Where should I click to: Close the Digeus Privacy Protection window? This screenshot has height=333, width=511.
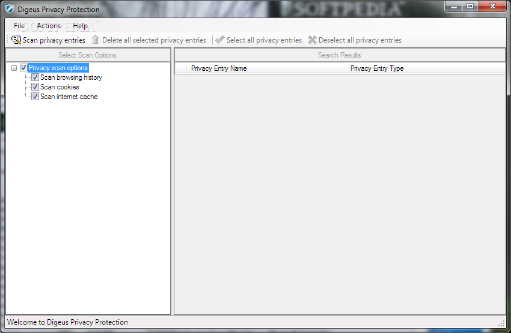pyautogui.click(x=492, y=6)
